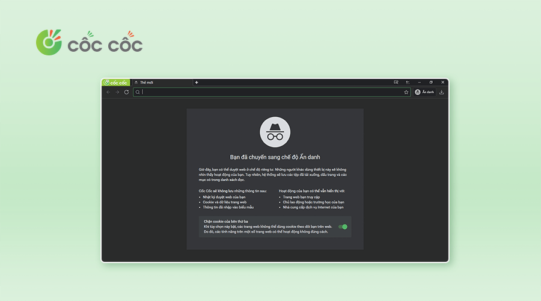Click the "Chặn cookie của bên thứ ba" label
Image resolution: width=541 pixels, height=301 pixels.
(225, 222)
